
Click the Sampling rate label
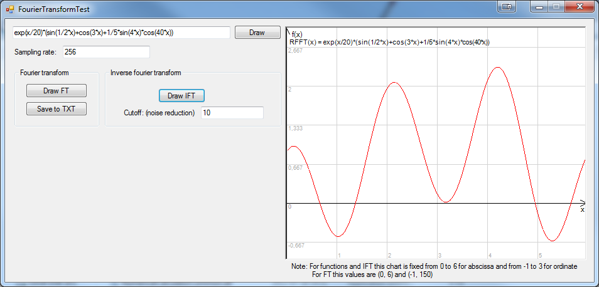(36, 52)
